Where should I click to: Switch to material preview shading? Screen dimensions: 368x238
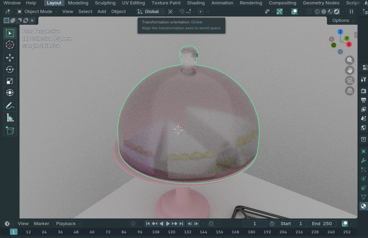pyautogui.click(x=330, y=11)
